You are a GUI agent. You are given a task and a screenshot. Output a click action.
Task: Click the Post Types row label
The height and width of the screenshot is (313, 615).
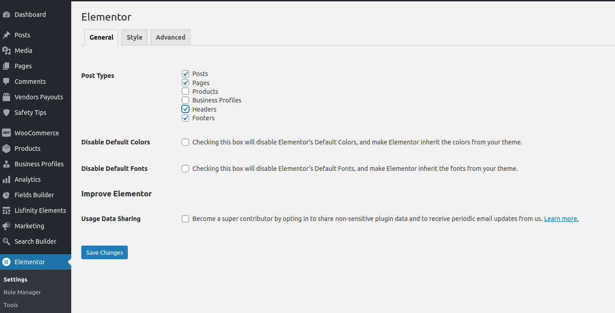click(x=98, y=76)
